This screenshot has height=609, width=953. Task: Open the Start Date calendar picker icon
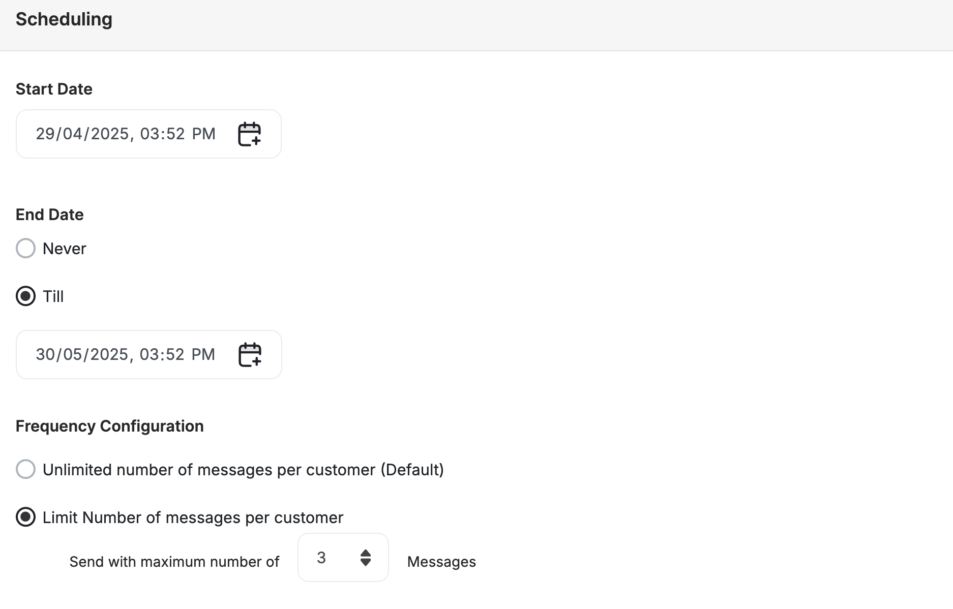click(250, 134)
